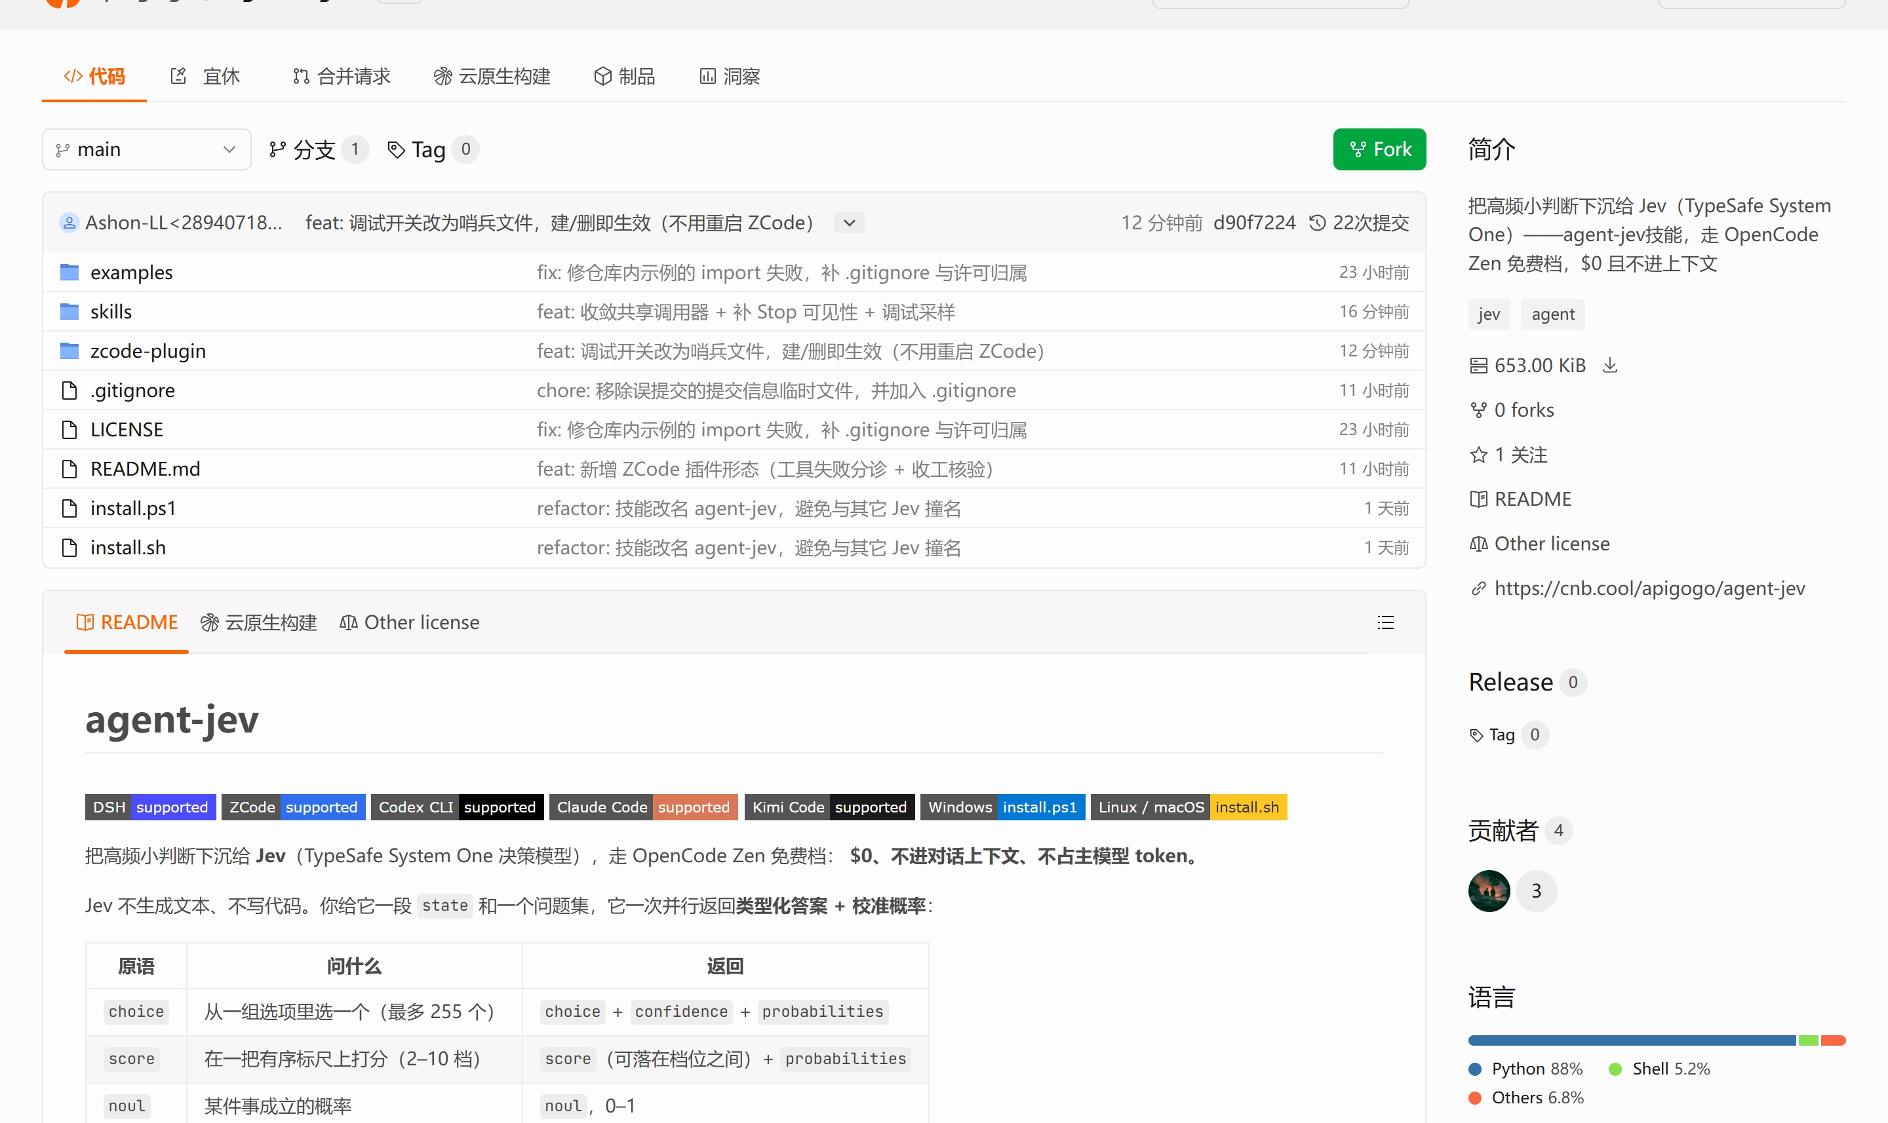Click the green Shell segment of language bar
The height and width of the screenshot is (1123, 1888).
1809,1040
